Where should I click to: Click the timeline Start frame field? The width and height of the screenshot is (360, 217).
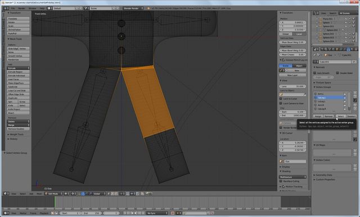coord(70,213)
